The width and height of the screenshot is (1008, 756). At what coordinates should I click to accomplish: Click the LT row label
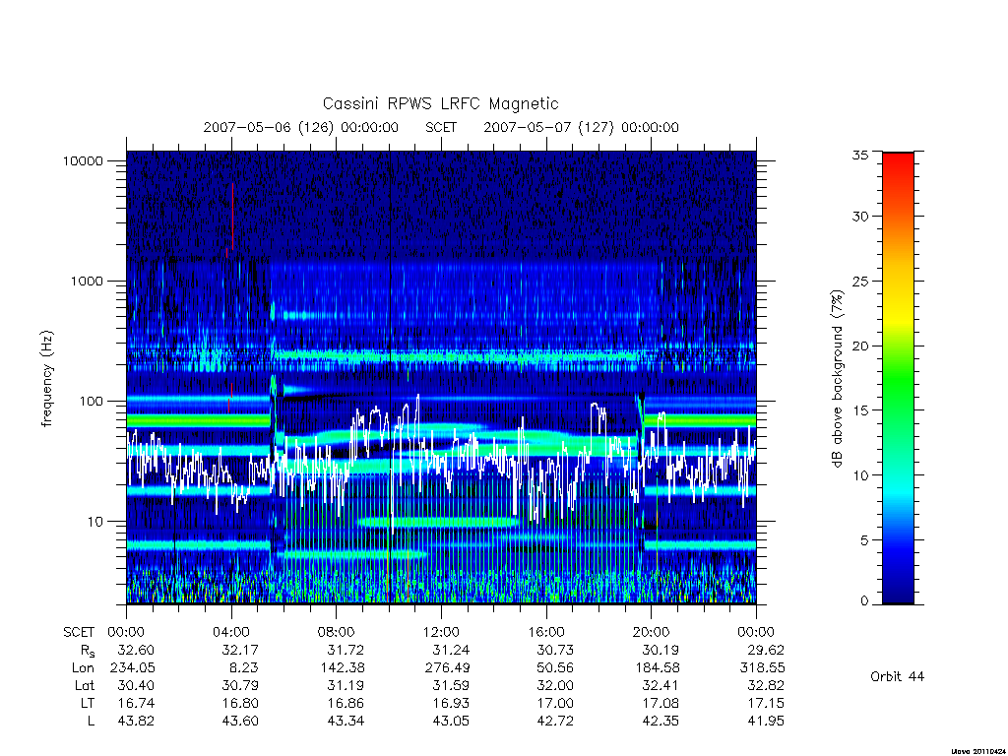click(x=88, y=703)
